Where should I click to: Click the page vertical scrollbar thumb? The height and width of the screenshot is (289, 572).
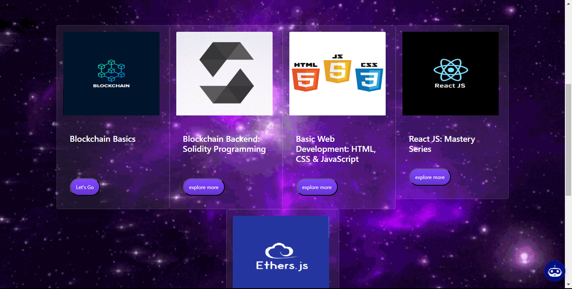(568, 139)
